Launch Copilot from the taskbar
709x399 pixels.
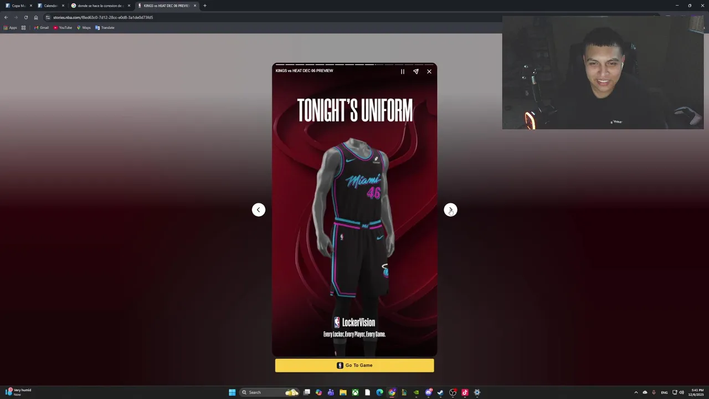click(318, 392)
